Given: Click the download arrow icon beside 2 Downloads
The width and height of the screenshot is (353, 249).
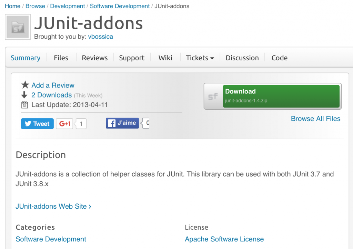Looking at the screenshot, I should coord(24,95).
